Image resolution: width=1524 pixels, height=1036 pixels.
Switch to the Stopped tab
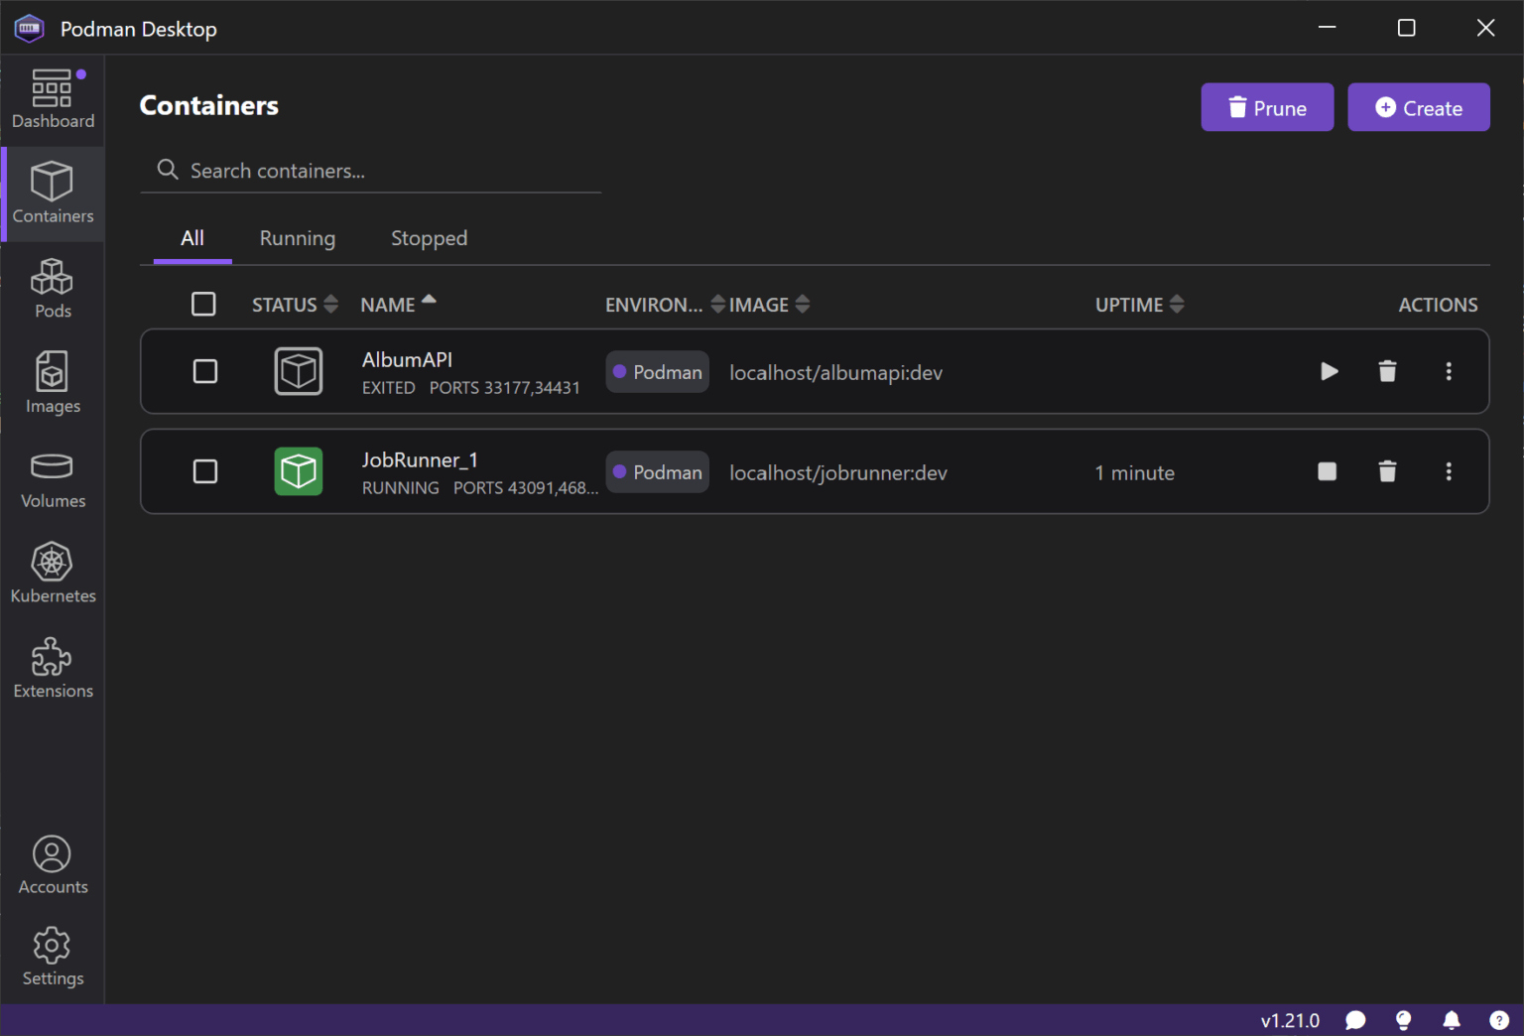429,238
